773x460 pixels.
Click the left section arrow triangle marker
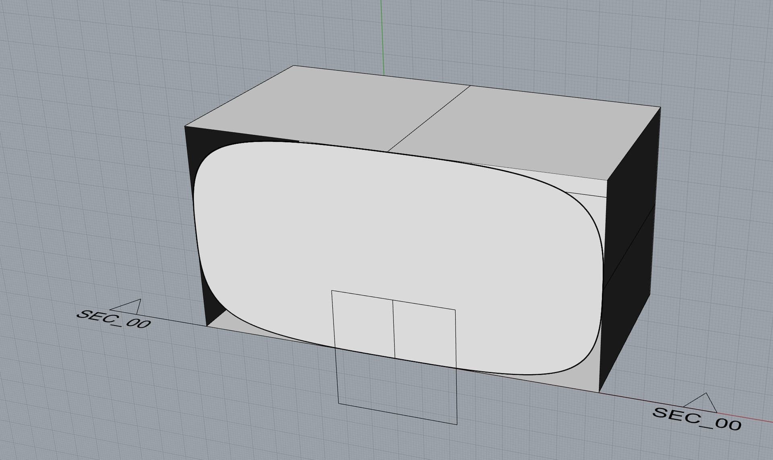tap(128, 307)
